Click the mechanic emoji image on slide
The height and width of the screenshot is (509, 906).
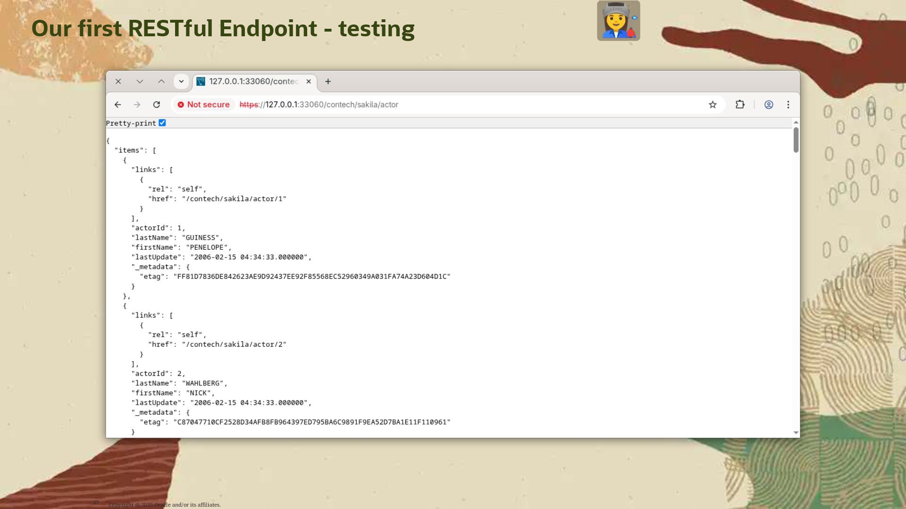[x=618, y=21]
